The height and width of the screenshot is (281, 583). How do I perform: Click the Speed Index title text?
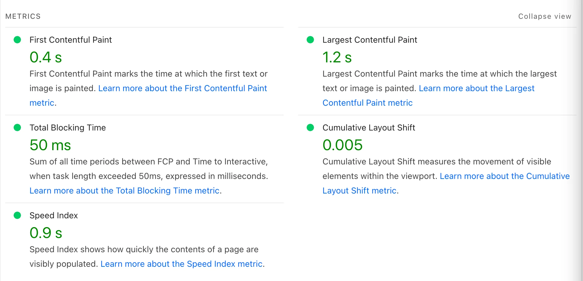[x=54, y=215]
